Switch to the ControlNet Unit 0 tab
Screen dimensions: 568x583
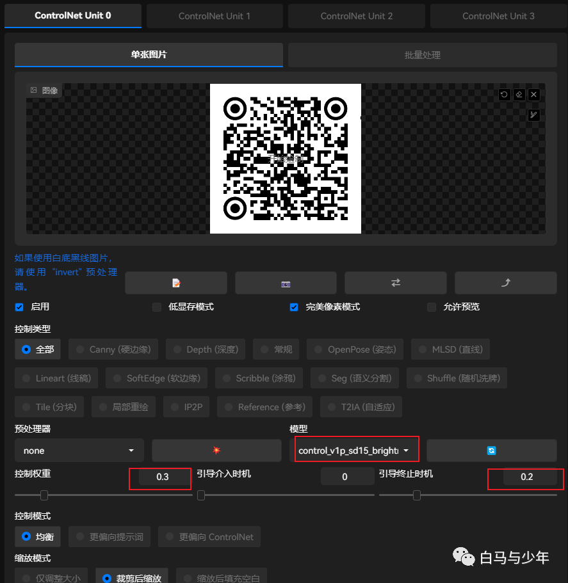point(73,15)
